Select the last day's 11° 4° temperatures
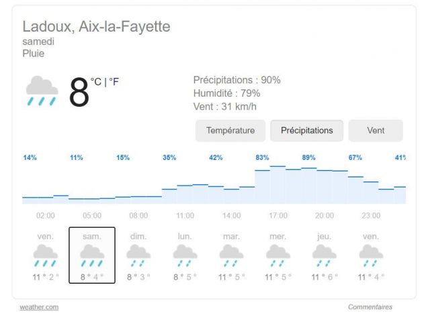This screenshot has height=324, width=430. point(370,276)
